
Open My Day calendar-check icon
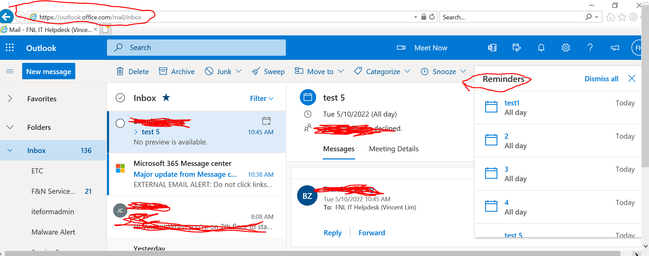tap(516, 48)
